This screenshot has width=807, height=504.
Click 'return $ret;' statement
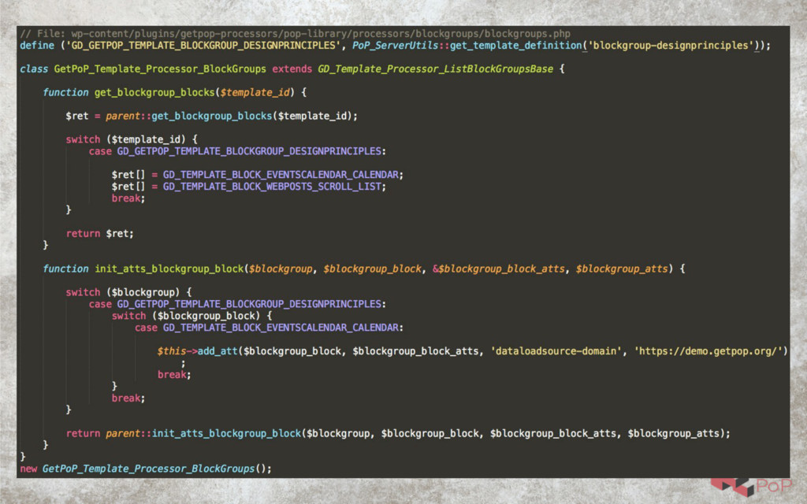point(99,234)
